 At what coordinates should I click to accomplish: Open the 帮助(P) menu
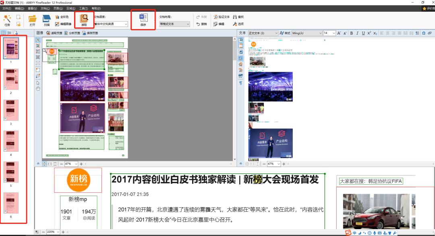pos(96,8)
